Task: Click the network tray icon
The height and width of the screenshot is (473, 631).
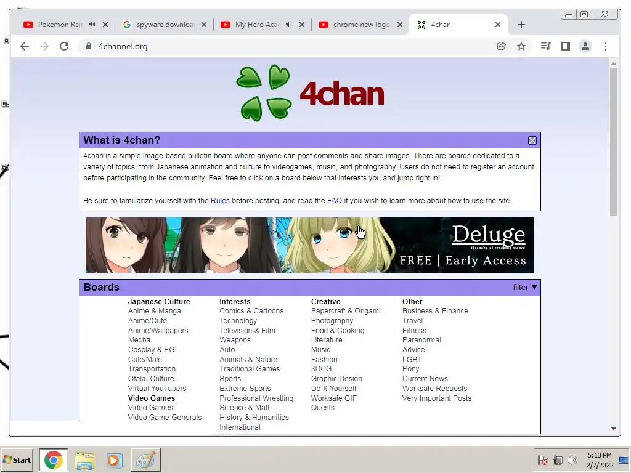Action: (x=557, y=459)
